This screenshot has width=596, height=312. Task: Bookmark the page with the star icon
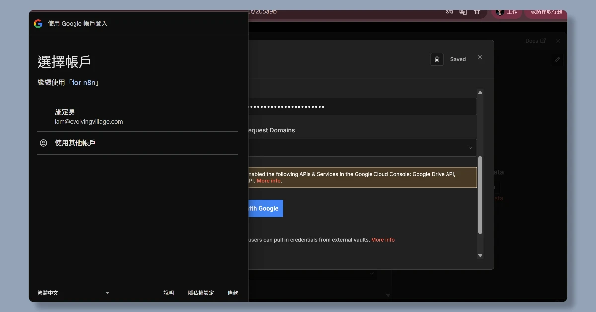tap(477, 11)
